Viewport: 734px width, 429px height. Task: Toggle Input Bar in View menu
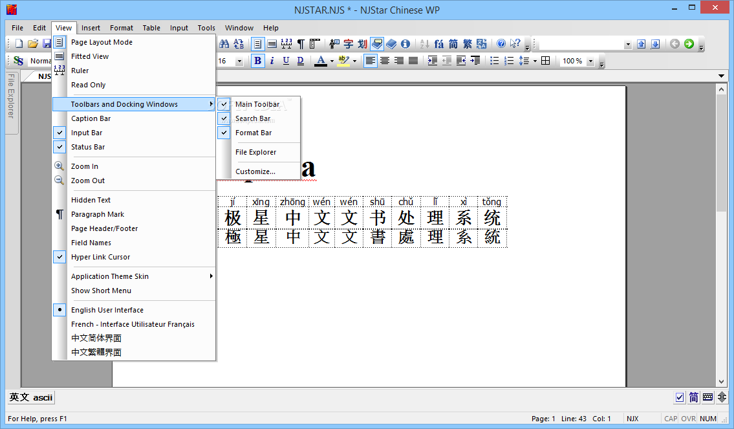134,133
